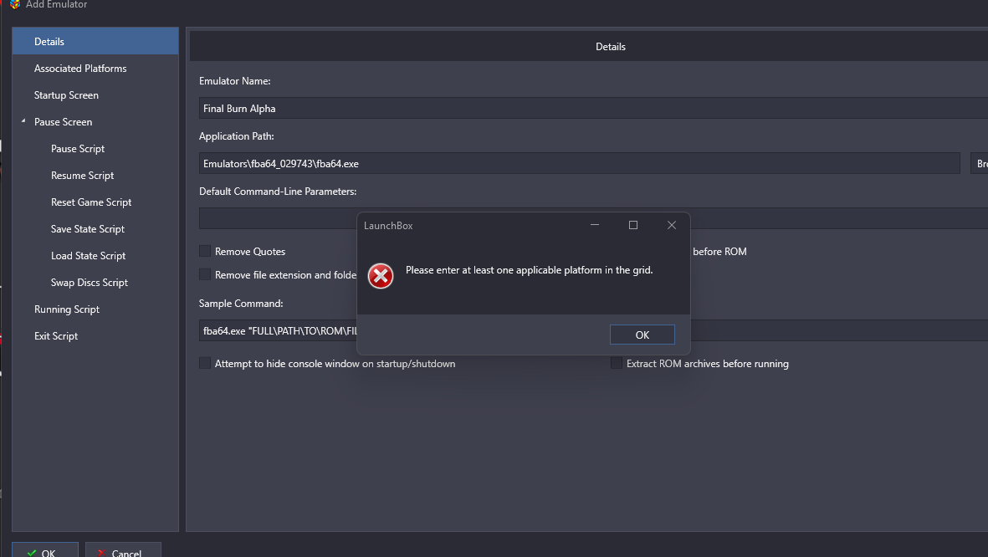Confirm Add Emulator with bottom OK button
Image resolution: width=988 pixels, height=557 pixels.
click(x=44, y=549)
